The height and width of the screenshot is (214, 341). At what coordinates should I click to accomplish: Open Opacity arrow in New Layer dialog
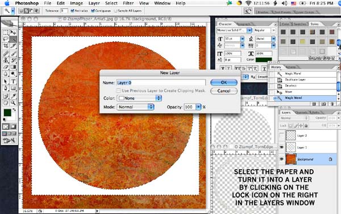pos(198,107)
